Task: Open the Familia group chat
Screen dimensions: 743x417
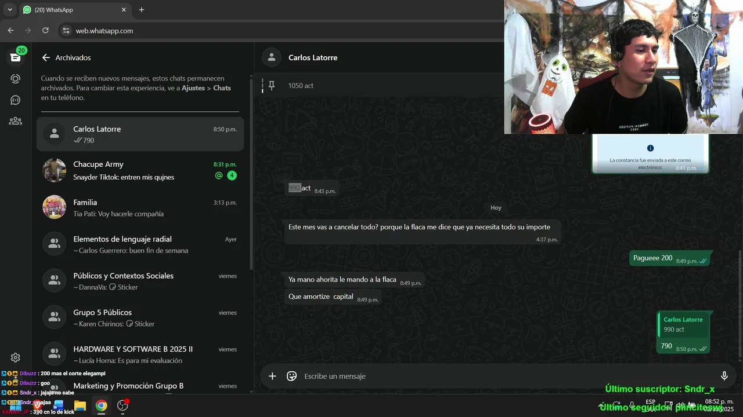Action: [x=140, y=207]
